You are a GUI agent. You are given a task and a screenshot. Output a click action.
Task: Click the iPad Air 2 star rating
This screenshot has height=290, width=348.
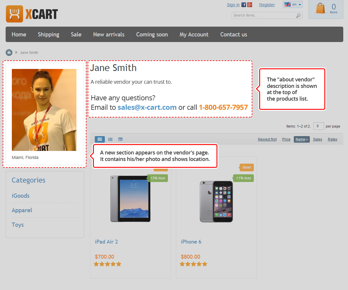pos(108,264)
